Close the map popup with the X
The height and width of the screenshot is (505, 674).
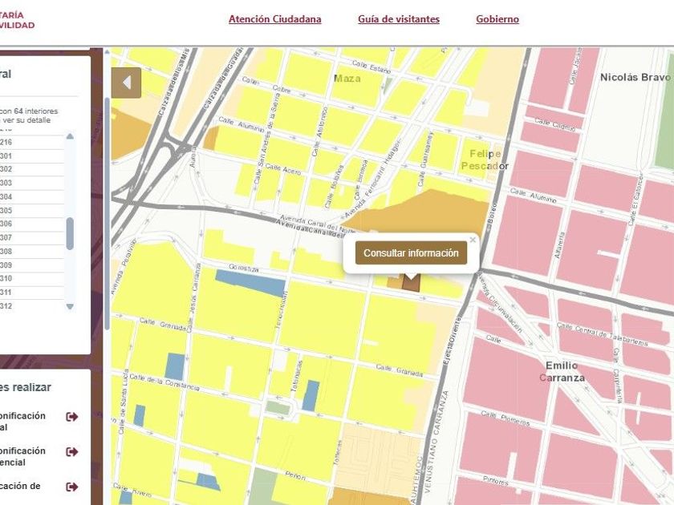[473, 240]
